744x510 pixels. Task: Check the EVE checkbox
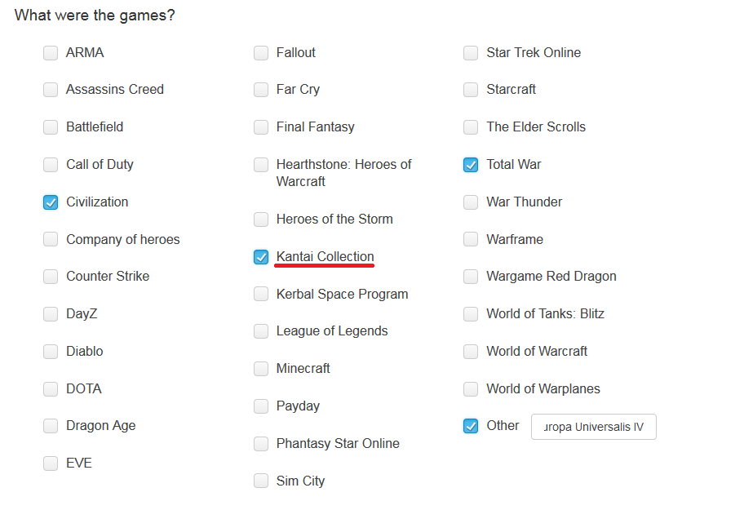tap(51, 463)
